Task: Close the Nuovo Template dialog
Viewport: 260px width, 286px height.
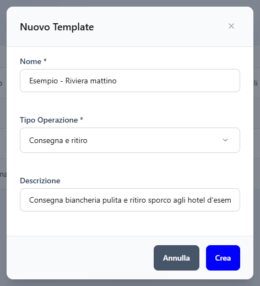Action: (x=231, y=26)
